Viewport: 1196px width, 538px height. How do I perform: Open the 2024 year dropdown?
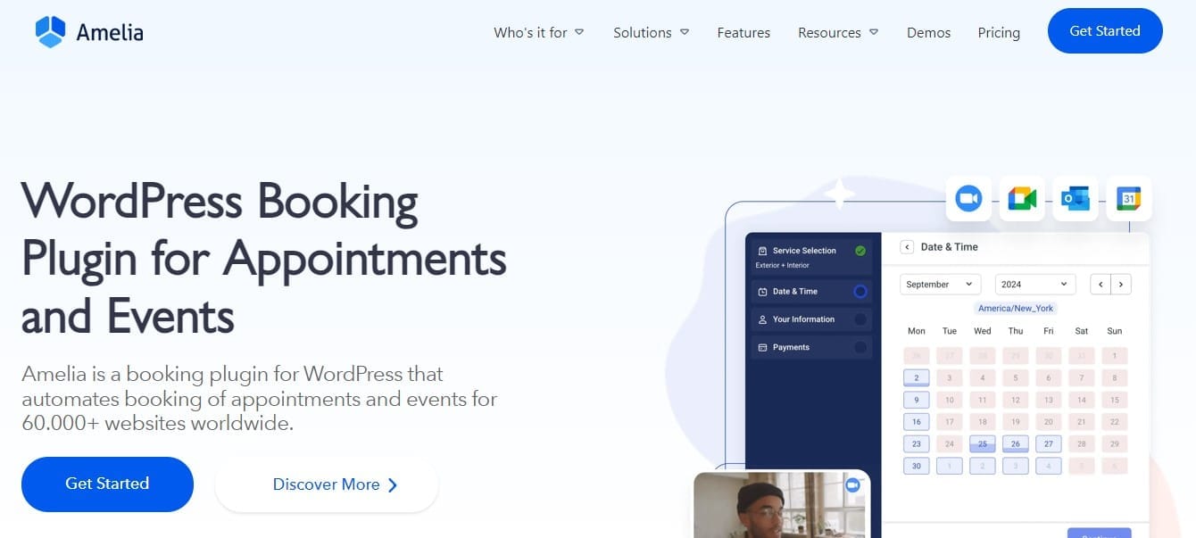coord(1035,285)
